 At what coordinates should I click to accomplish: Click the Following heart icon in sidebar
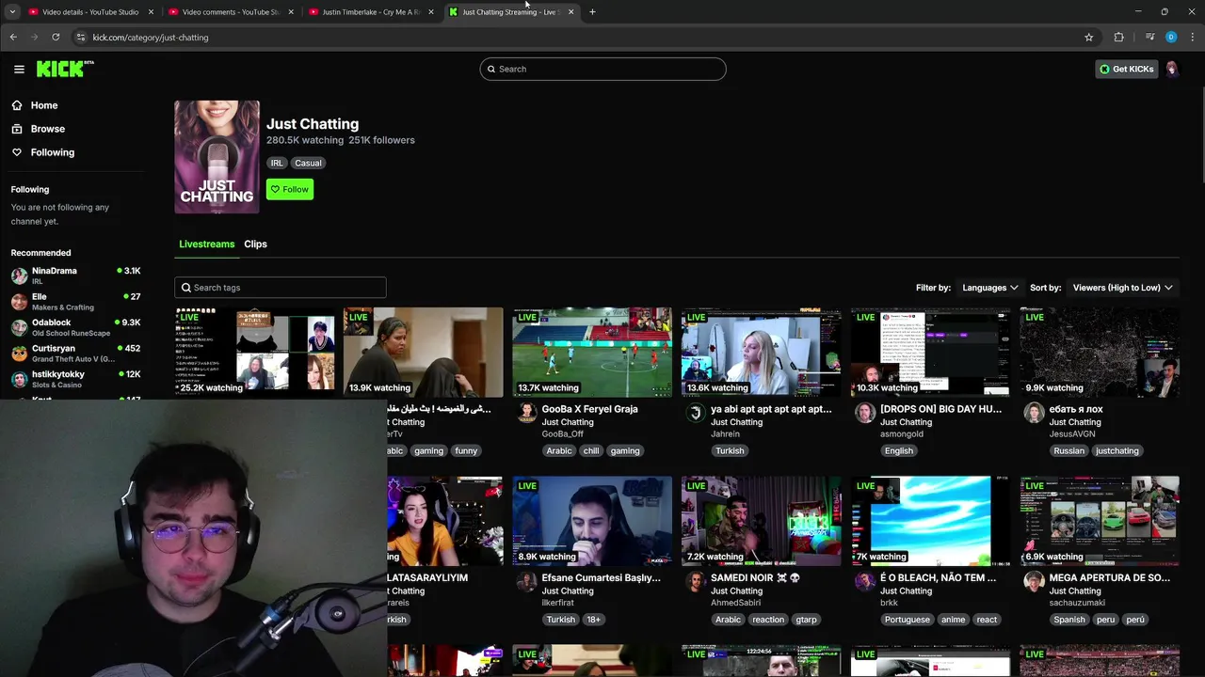pos(17,152)
